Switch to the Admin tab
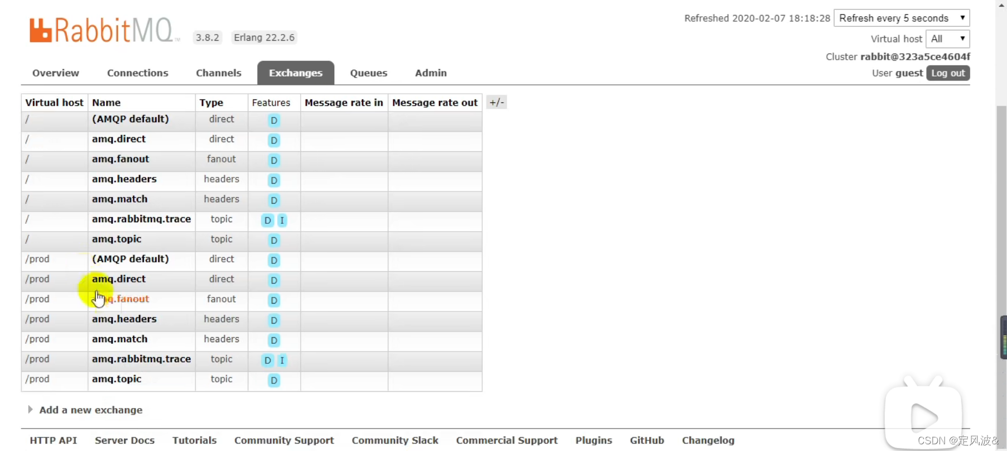Image resolution: width=1007 pixels, height=451 pixels. (x=431, y=73)
